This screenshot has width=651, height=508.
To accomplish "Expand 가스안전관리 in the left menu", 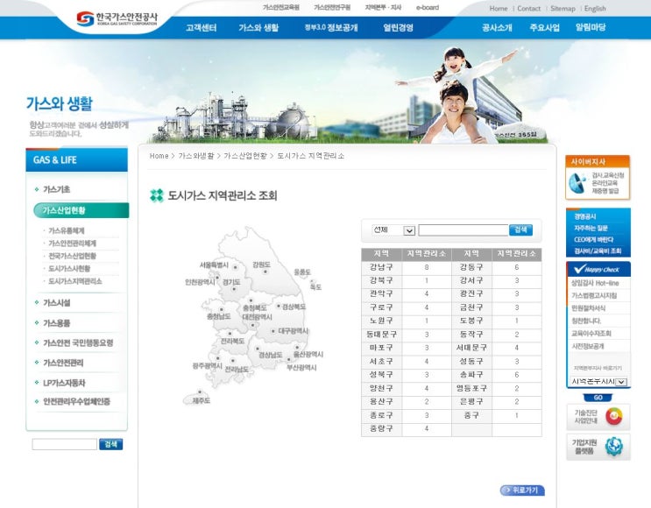I will click(63, 363).
